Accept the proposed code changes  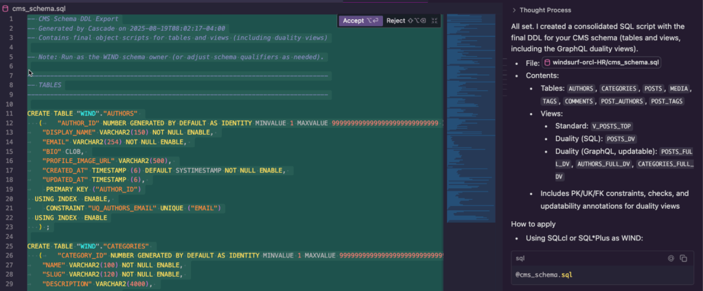click(x=359, y=21)
